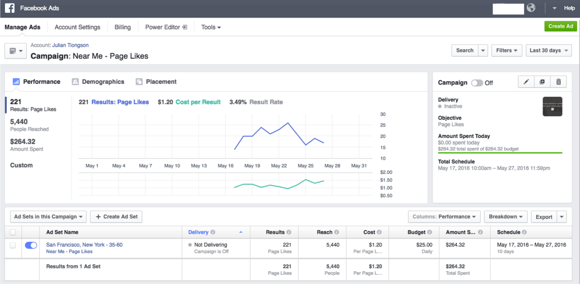Open Account Settings tab

[x=77, y=27]
